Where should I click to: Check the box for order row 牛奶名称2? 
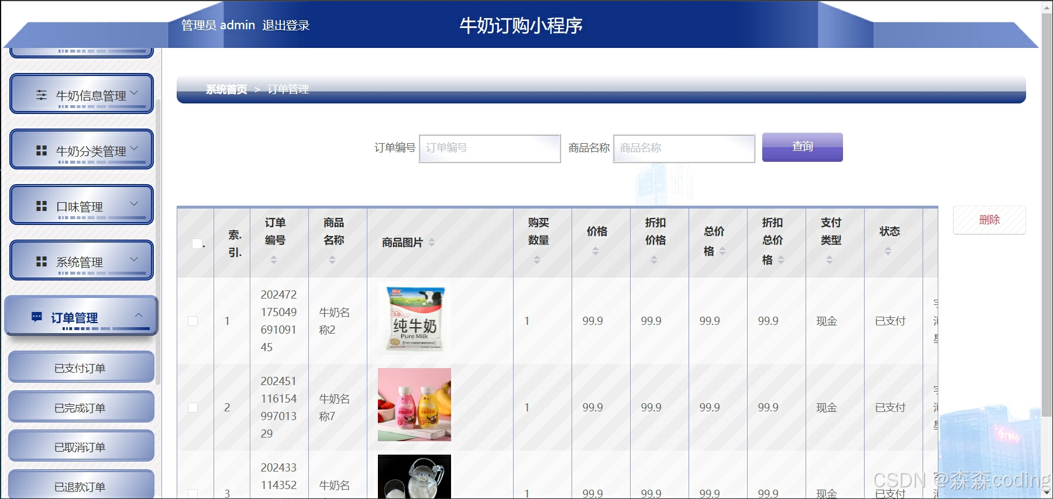point(192,321)
